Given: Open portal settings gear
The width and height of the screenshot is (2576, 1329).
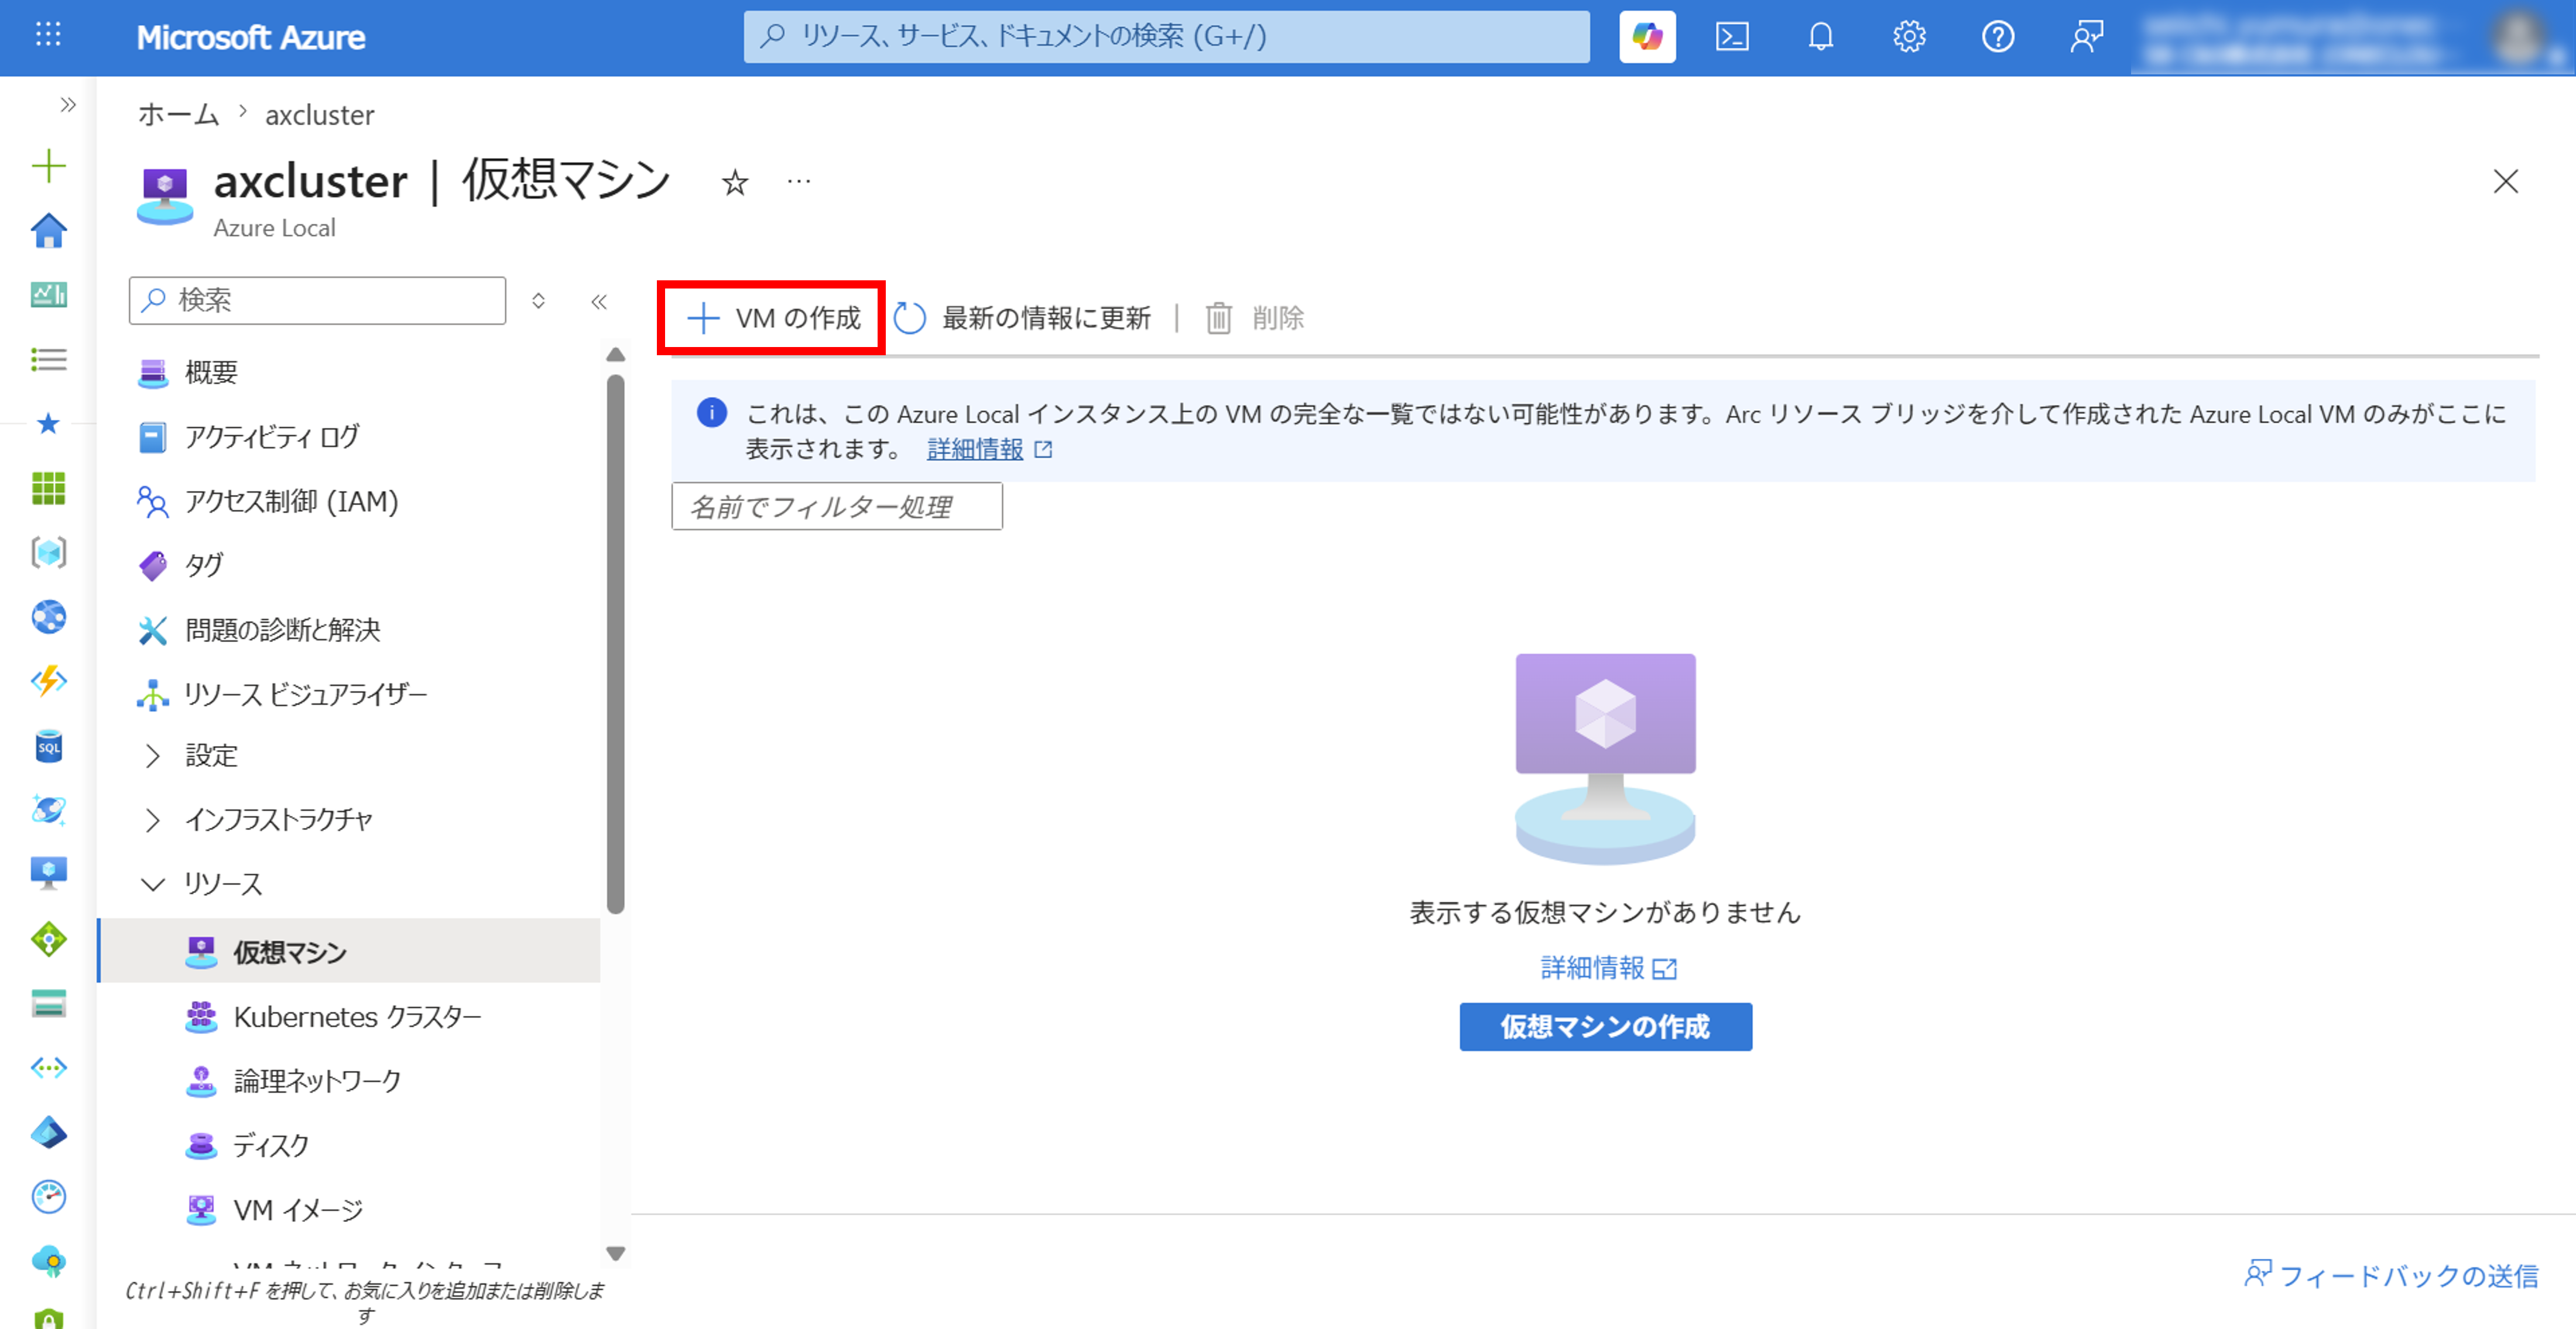Looking at the screenshot, I should [1909, 37].
